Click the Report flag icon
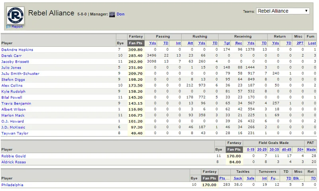Image resolution: width=319 pixels, height=191 pixels. [8, 26]
